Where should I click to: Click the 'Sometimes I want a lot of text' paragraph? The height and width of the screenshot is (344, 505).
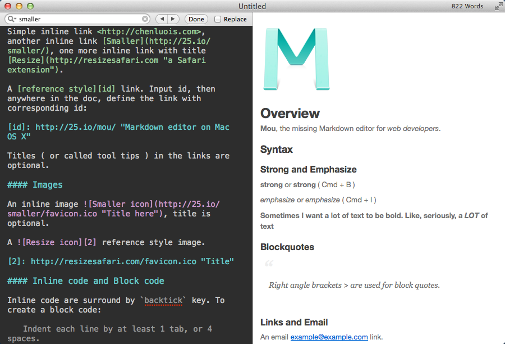point(374,221)
